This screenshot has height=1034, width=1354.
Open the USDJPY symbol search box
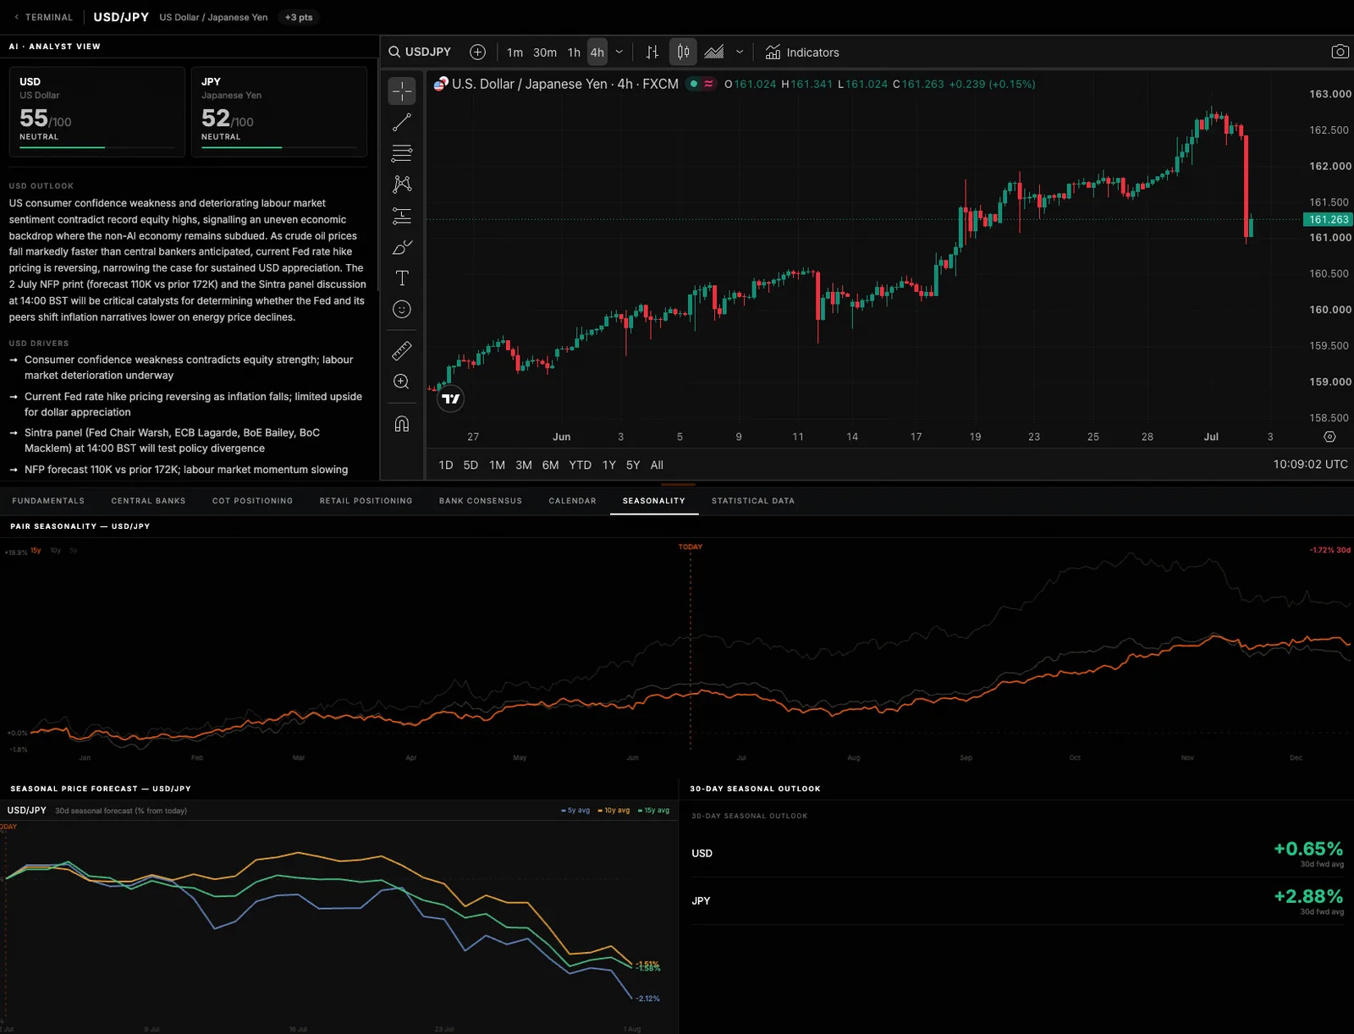point(420,52)
